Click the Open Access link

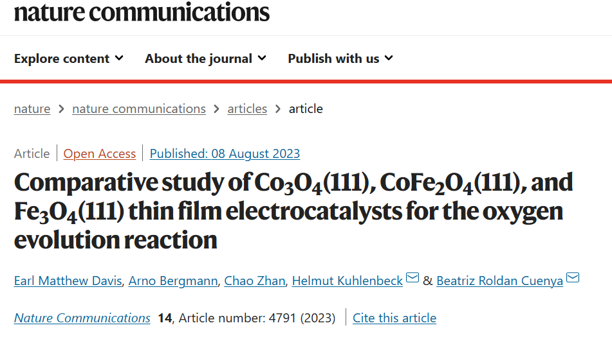pyautogui.click(x=100, y=153)
